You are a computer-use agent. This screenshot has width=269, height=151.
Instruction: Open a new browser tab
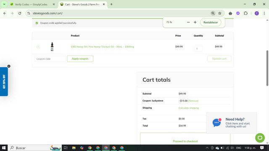tap(111, 4)
